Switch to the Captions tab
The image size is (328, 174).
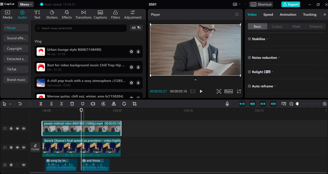[100, 15]
